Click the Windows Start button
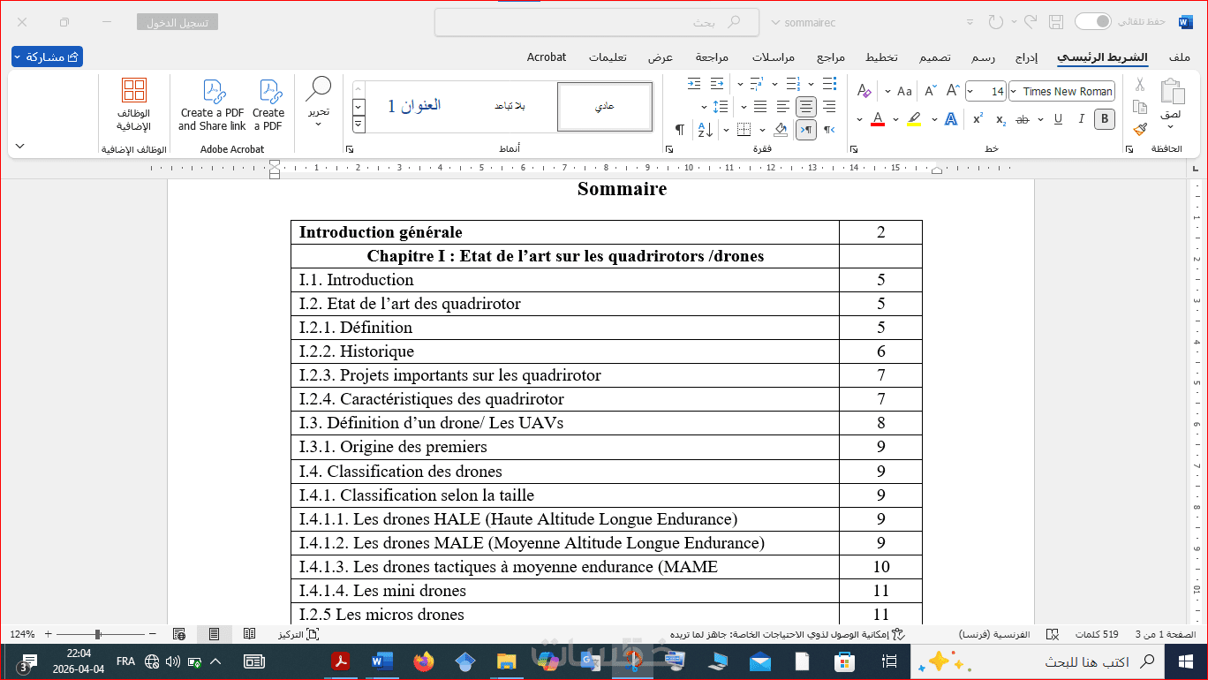The height and width of the screenshot is (680, 1208). coord(1184,661)
